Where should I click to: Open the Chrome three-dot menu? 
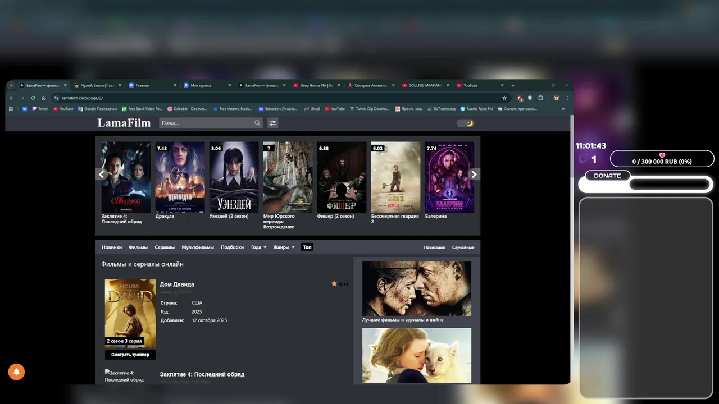tap(567, 98)
